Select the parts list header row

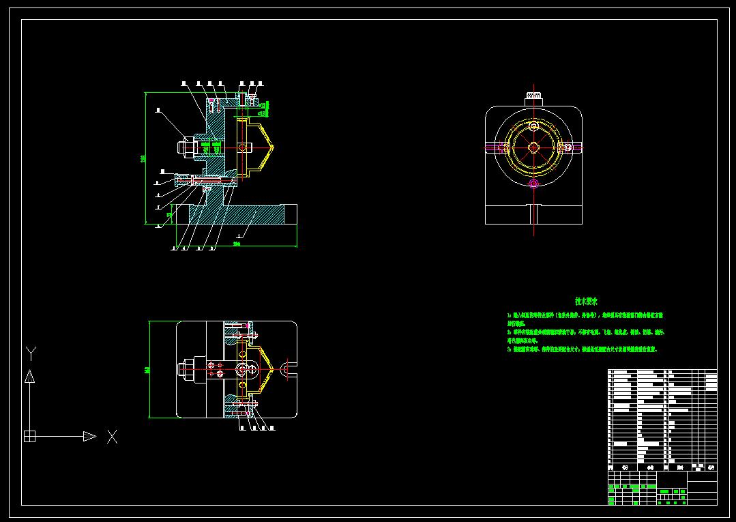pos(662,467)
